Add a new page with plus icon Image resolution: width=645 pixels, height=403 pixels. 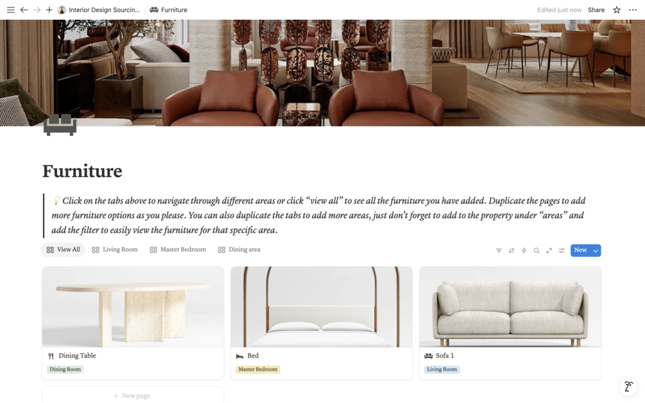click(x=49, y=10)
